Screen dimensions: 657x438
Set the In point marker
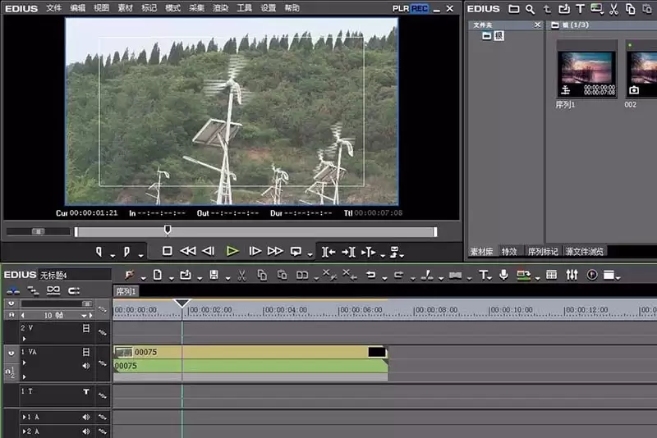99,252
